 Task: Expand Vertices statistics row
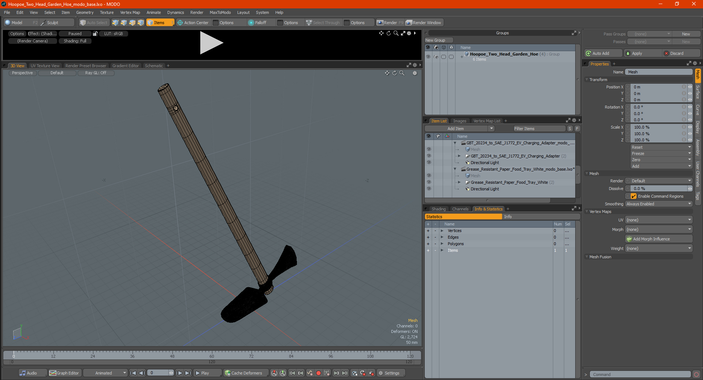(442, 231)
